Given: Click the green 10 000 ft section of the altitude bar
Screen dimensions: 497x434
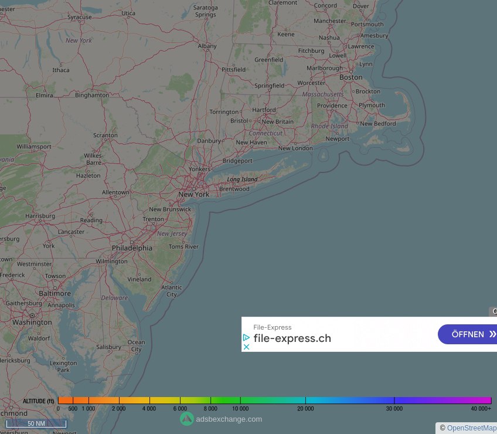Looking at the screenshot, I should 240,400.
